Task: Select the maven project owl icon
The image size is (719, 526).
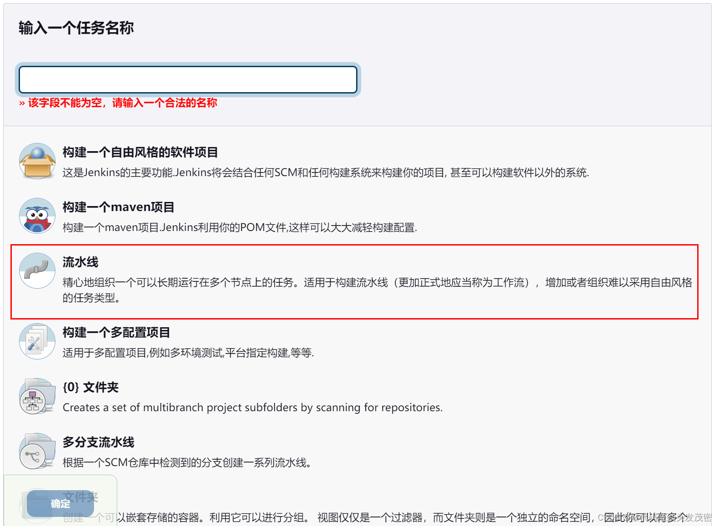Action: (x=37, y=216)
